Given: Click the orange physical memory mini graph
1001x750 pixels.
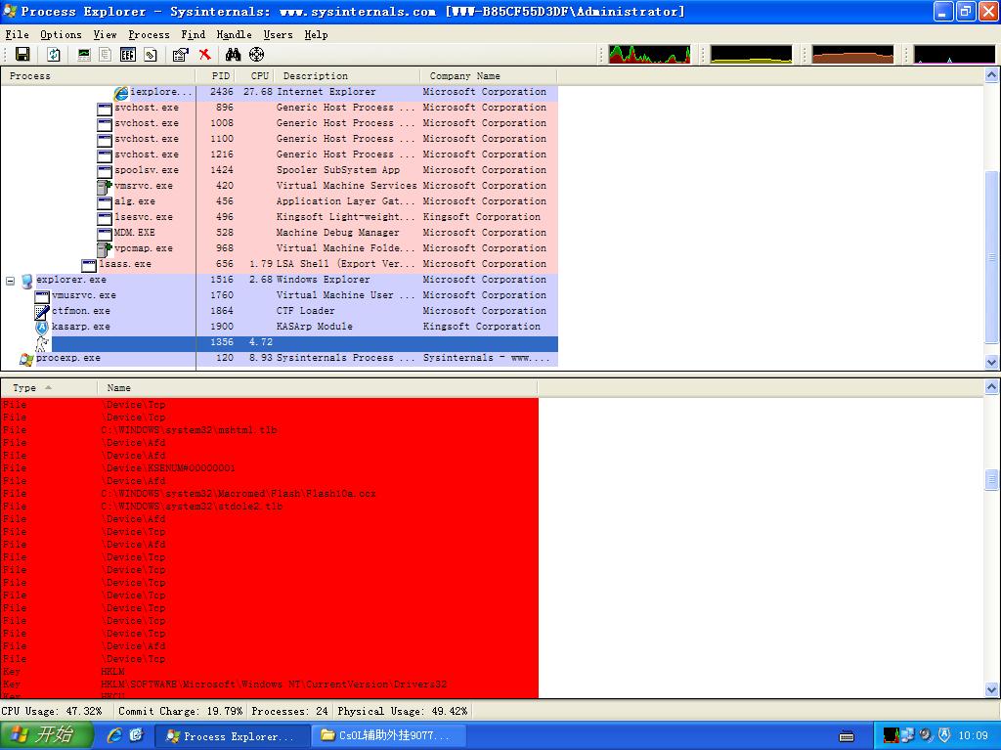Looking at the screenshot, I should point(852,55).
